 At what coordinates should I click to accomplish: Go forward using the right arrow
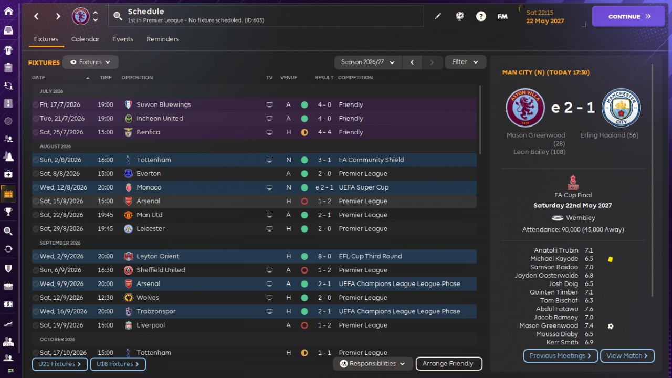(58, 16)
